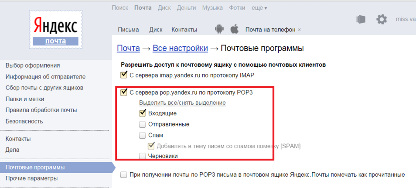Click the theme panels icon beside gear
The width and height of the screenshot is (416, 188).
pyautogui.click(x=361, y=19)
